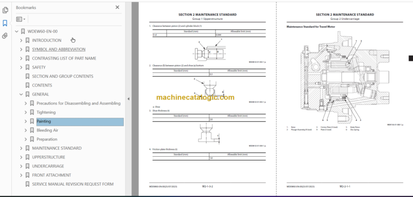Screen dimensions: 413x197
Task: Open the bookmark options dropdown menu
Action: [20, 19]
